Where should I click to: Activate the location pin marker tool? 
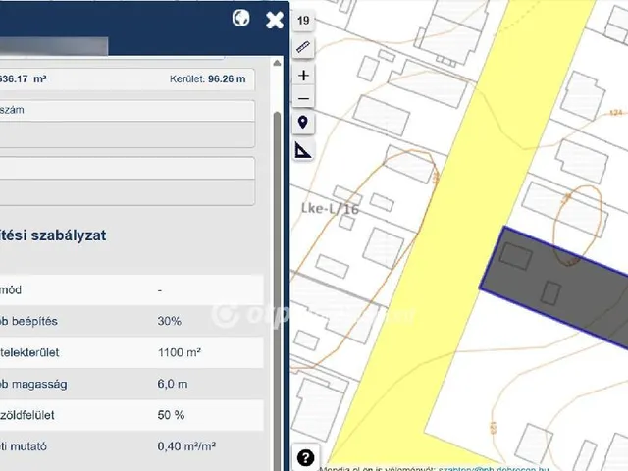coord(303,123)
